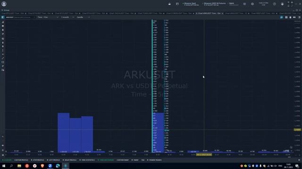Open Microsoft Edge from the taskbar

(58, 166)
